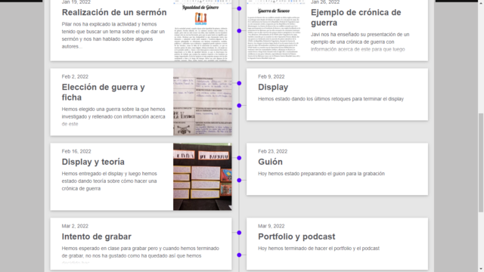Select the Feb 9, 2022 timeline dot
The image size is (484, 272).
click(239, 106)
